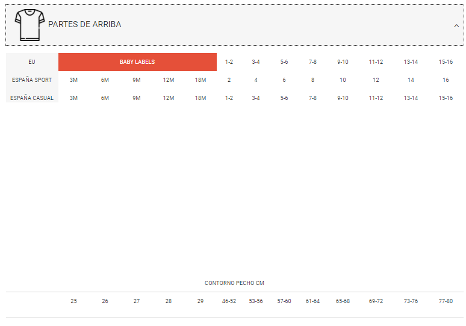Collapse the Partes de Arriba section
The height and width of the screenshot is (326, 466).
point(456,25)
